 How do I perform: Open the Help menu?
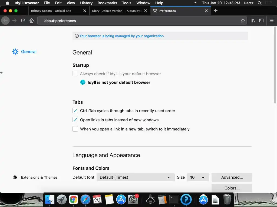click(159, 3)
